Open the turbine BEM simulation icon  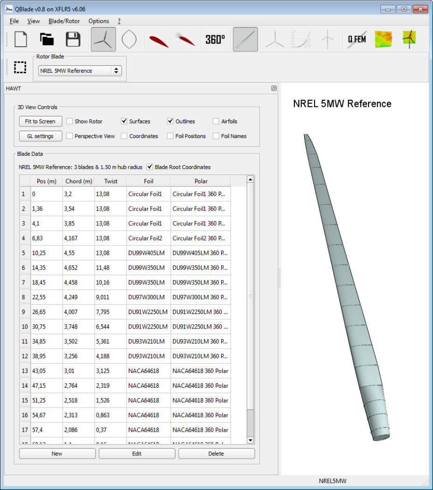tap(328, 39)
